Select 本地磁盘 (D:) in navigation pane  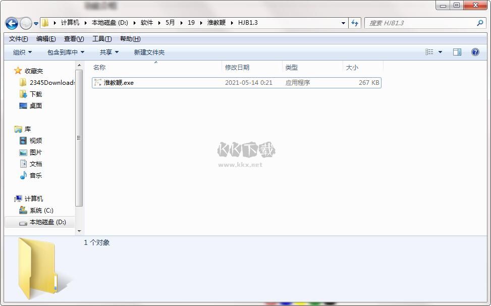[x=47, y=222]
